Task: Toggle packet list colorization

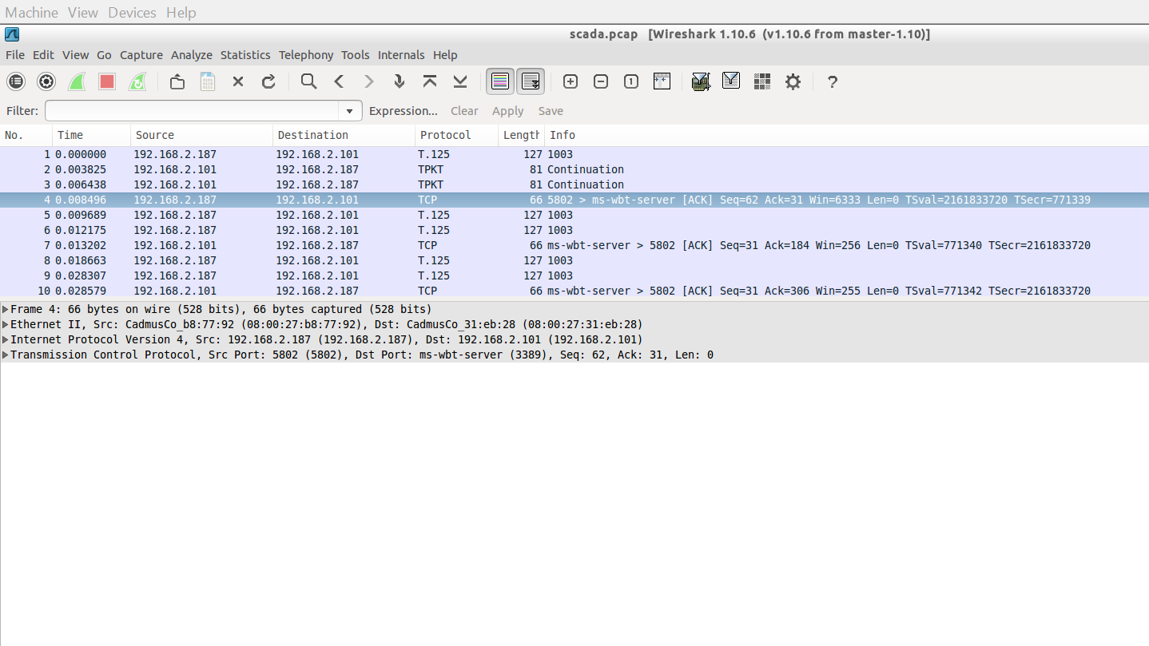Action: click(x=500, y=81)
